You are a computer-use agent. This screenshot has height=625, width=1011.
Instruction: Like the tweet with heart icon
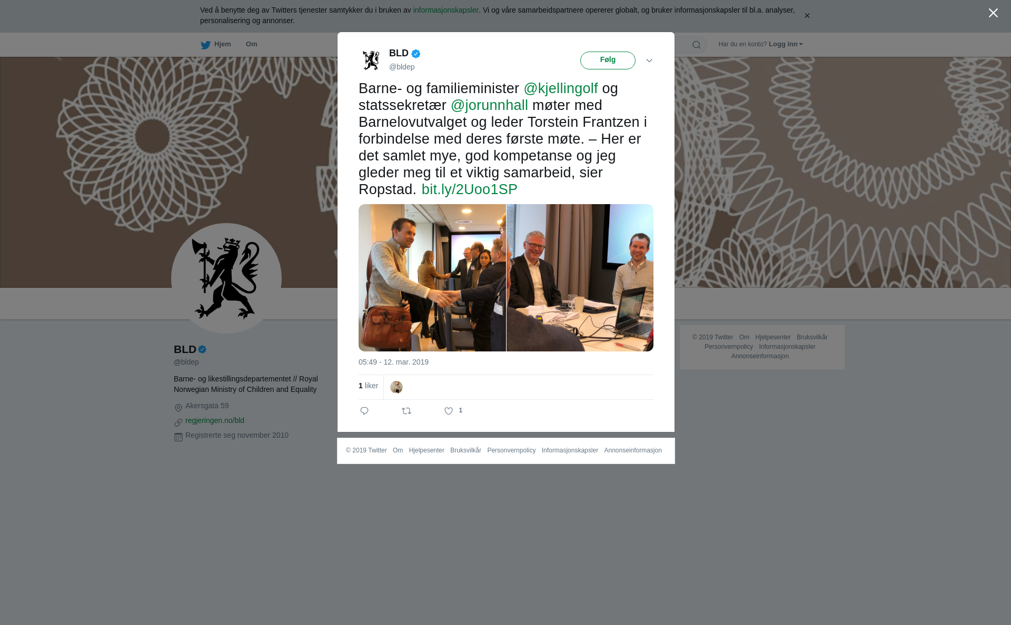tap(449, 411)
